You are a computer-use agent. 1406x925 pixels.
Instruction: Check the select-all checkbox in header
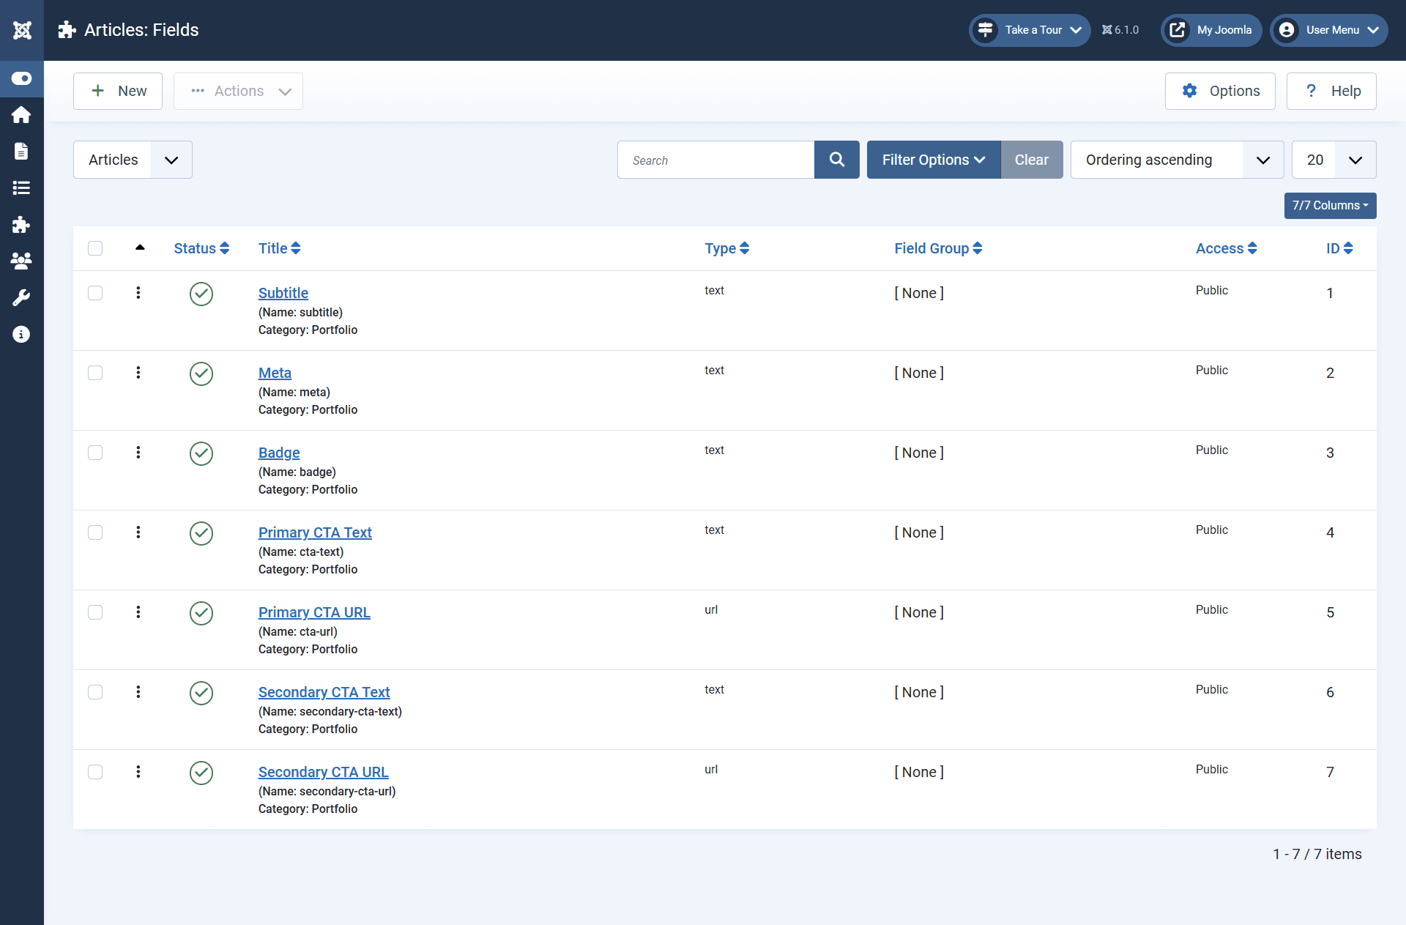pos(95,248)
